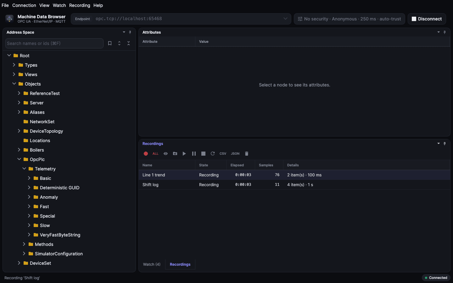Export recording as JSON
The width and height of the screenshot is (453, 283).
coord(235,153)
